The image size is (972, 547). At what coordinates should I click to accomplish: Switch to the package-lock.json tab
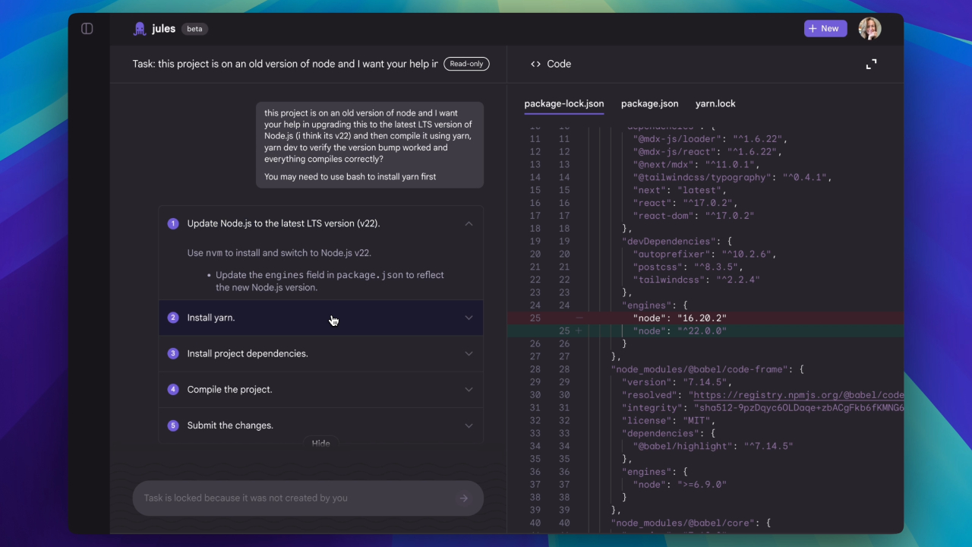pos(564,104)
